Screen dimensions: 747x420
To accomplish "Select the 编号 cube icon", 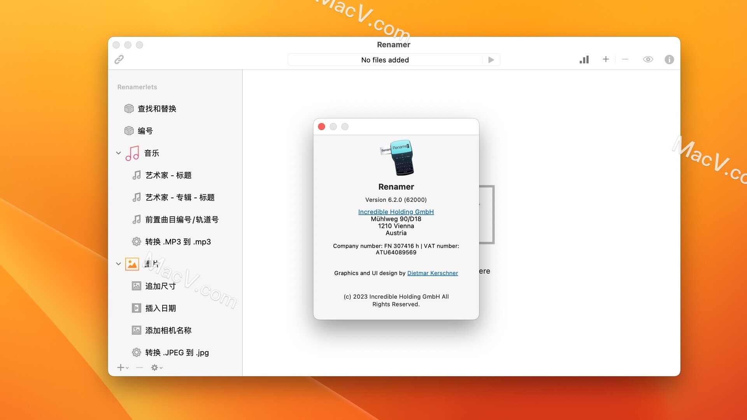I will [x=129, y=131].
